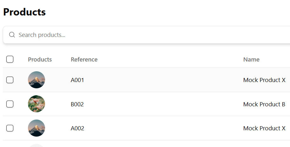Click the Products column header
The width and height of the screenshot is (290, 147).
tap(40, 59)
